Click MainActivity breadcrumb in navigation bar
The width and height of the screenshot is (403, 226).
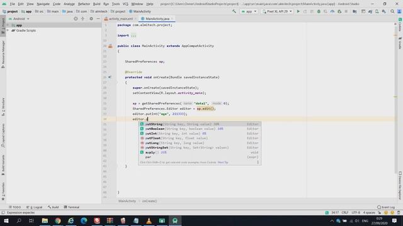tap(140, 11)
